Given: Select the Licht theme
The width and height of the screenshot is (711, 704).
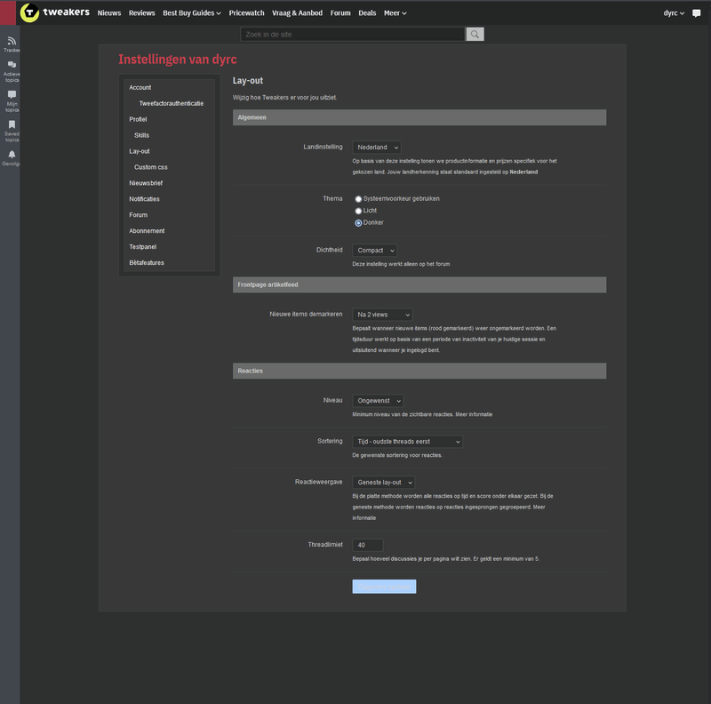Looking at the screenshot, I should [x=358, y=211].
